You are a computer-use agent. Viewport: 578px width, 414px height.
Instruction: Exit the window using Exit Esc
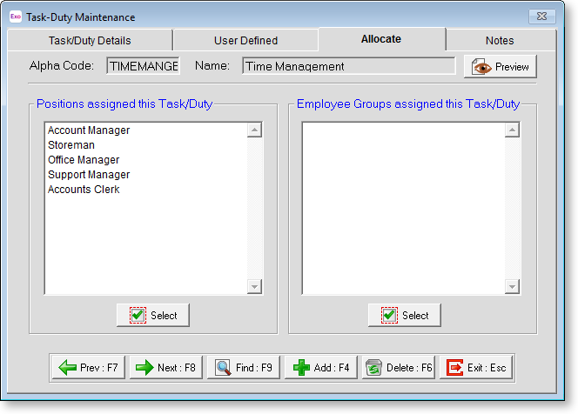pyautogui.click(x=476, y=368)
